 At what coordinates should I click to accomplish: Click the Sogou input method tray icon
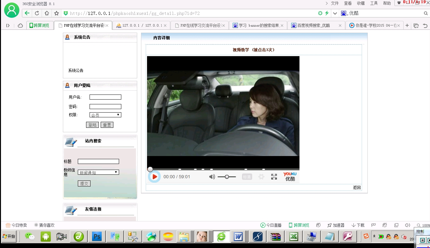(x=366, y=236)
